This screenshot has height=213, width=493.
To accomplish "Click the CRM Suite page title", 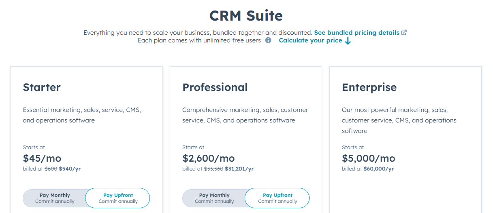I will [246, 15].
